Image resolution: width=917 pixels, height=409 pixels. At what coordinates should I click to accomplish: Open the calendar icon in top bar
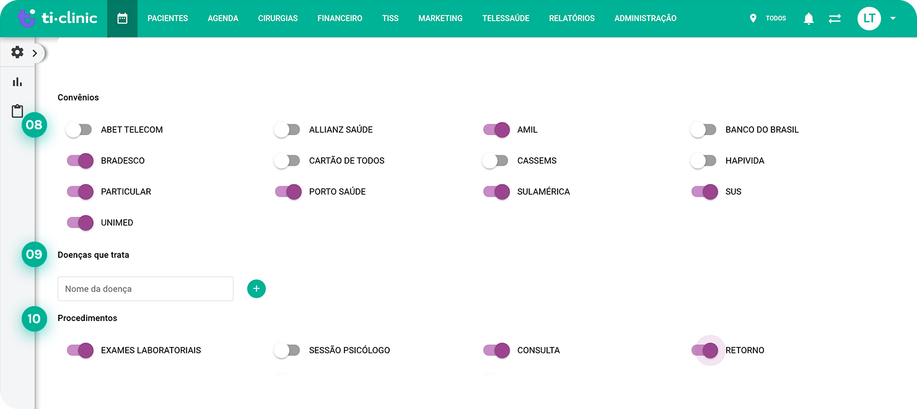tap(123, 19)
